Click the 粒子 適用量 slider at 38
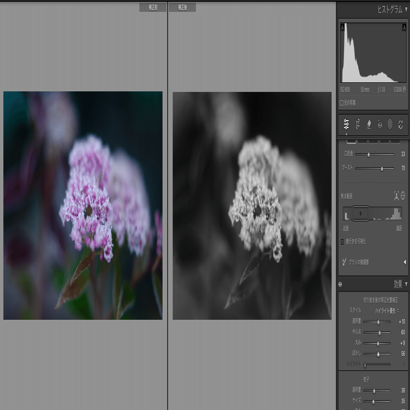410x410 pixels. [377, 391]
